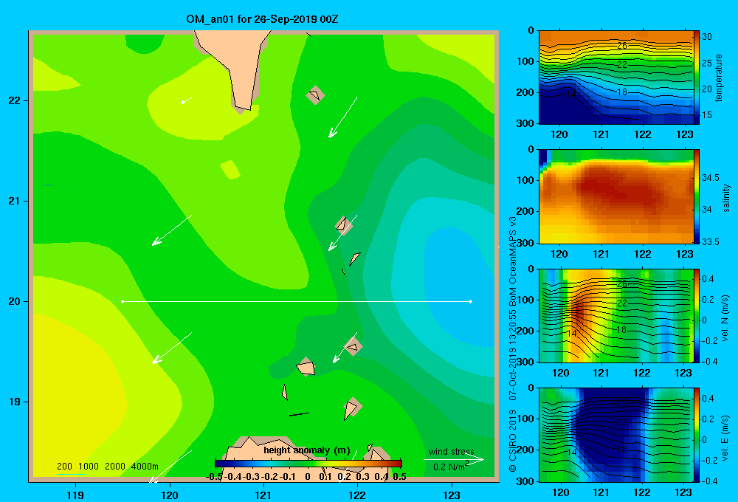
Task: Select the "height anomaly (m)" label
Action: click(x=307, y=450)
